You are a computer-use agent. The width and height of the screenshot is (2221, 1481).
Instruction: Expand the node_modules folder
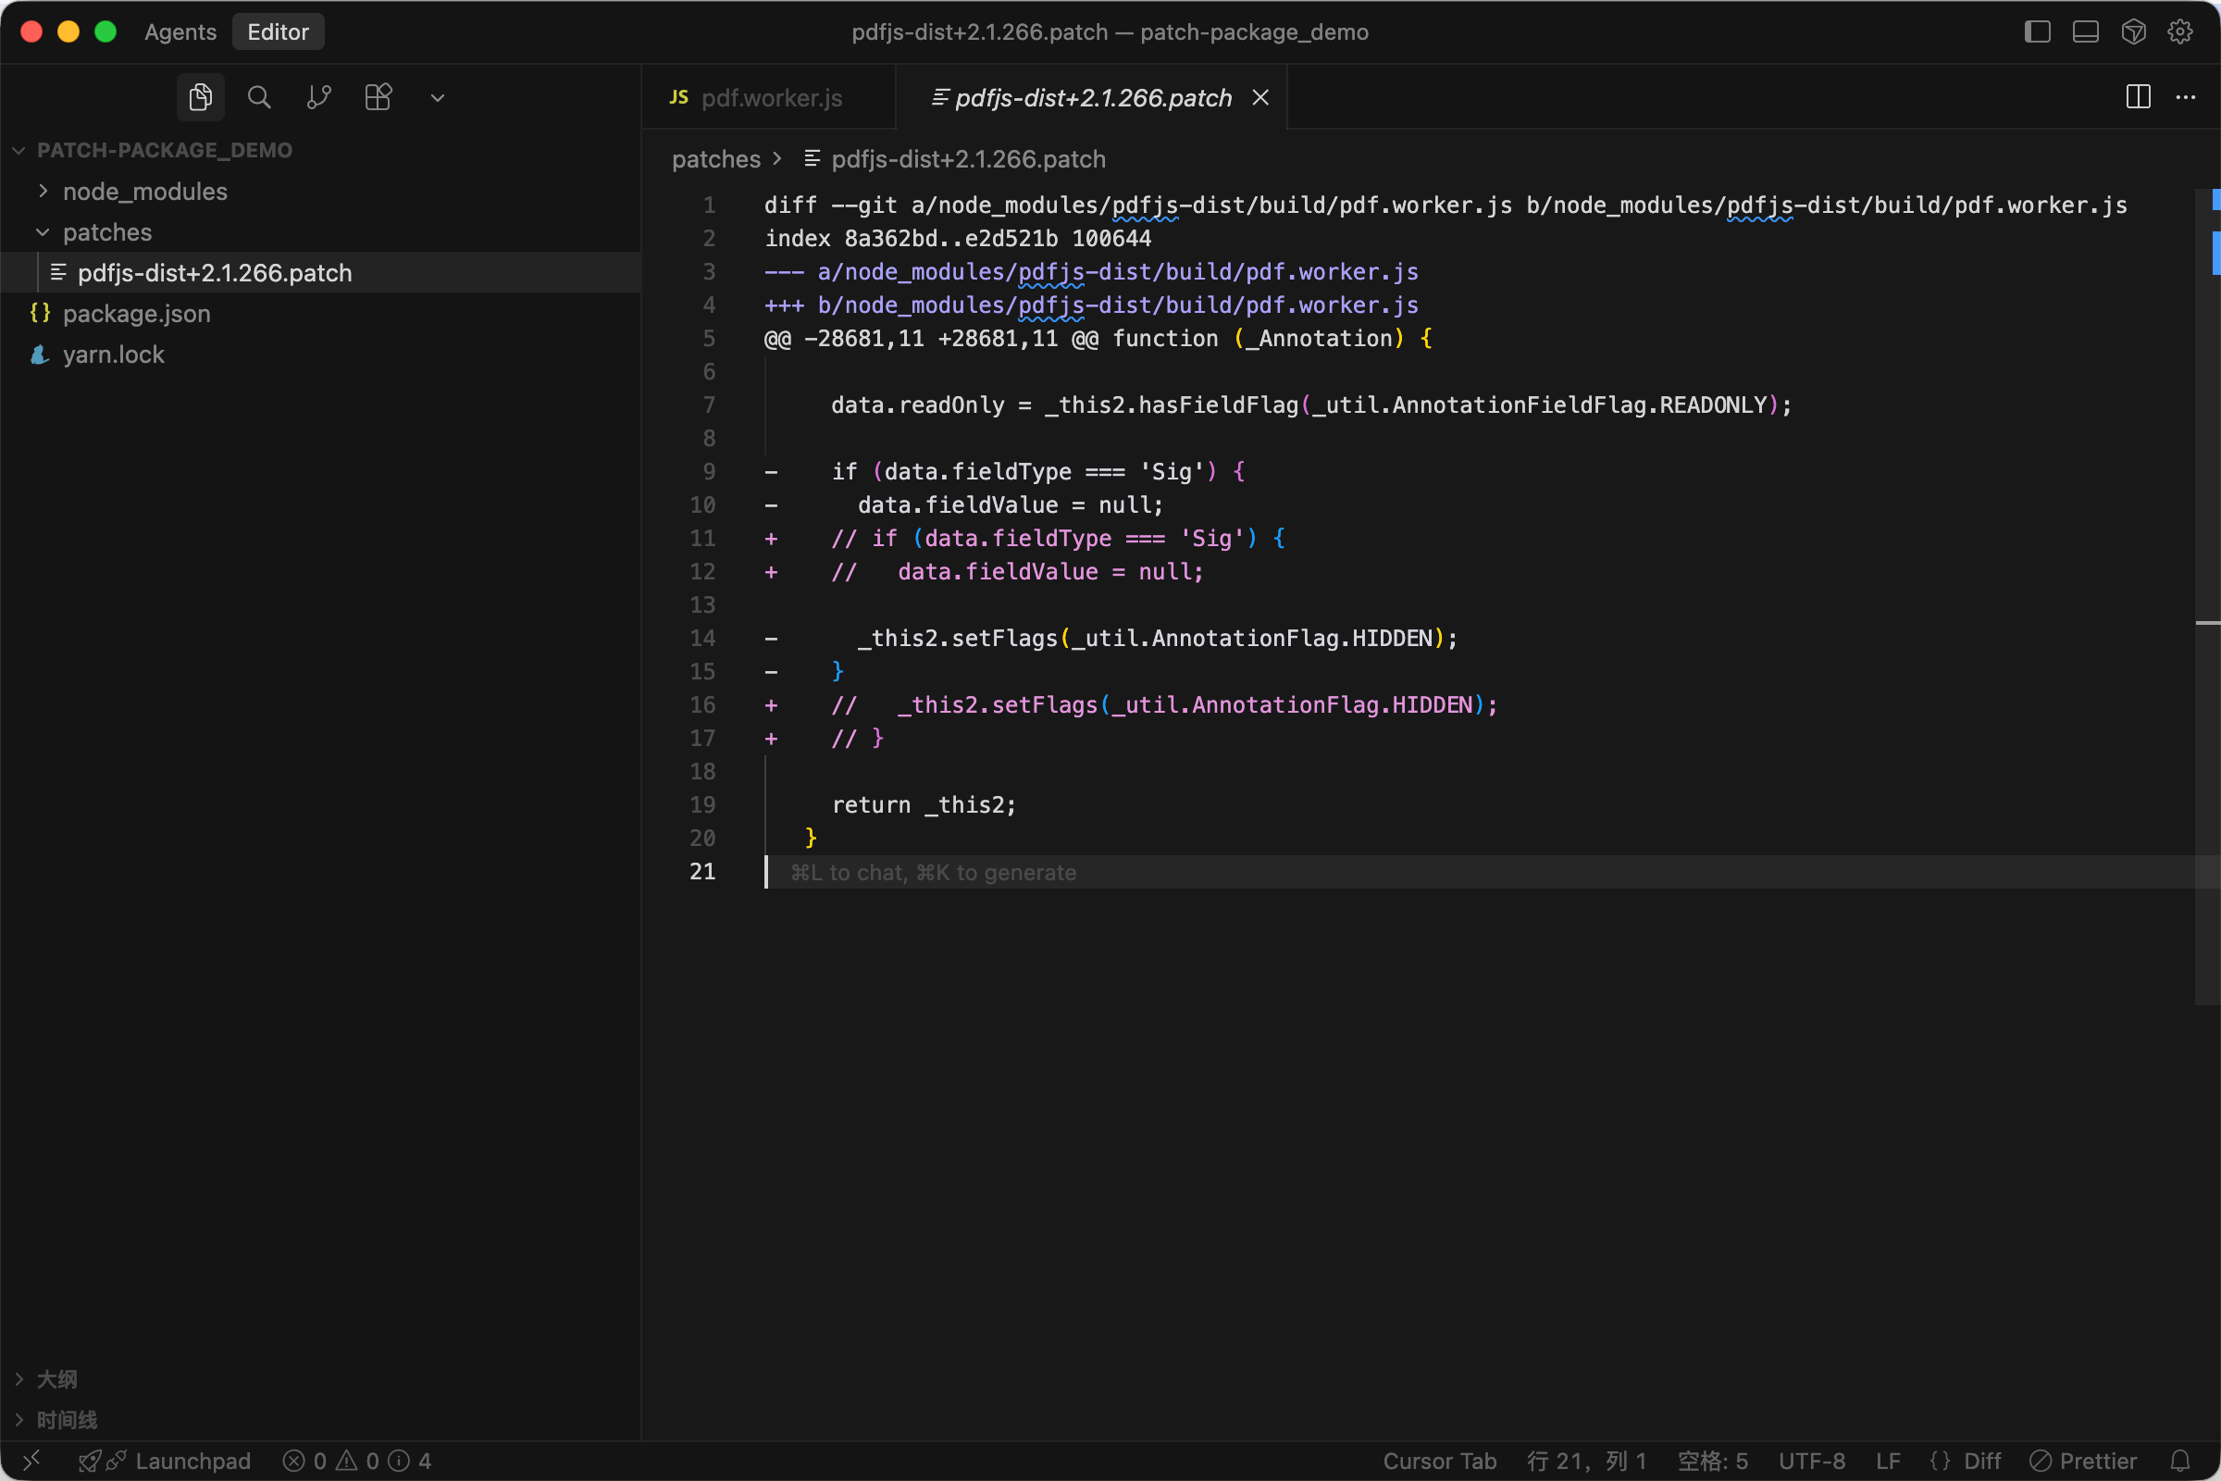[144, 192]
